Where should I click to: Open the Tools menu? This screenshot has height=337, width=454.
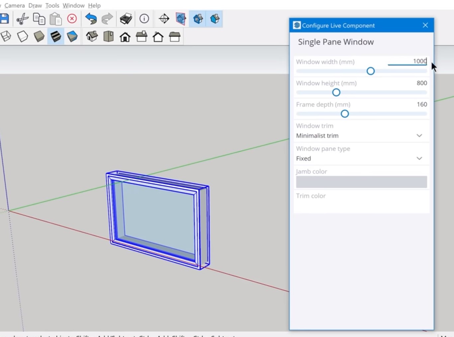coord(52,5)
